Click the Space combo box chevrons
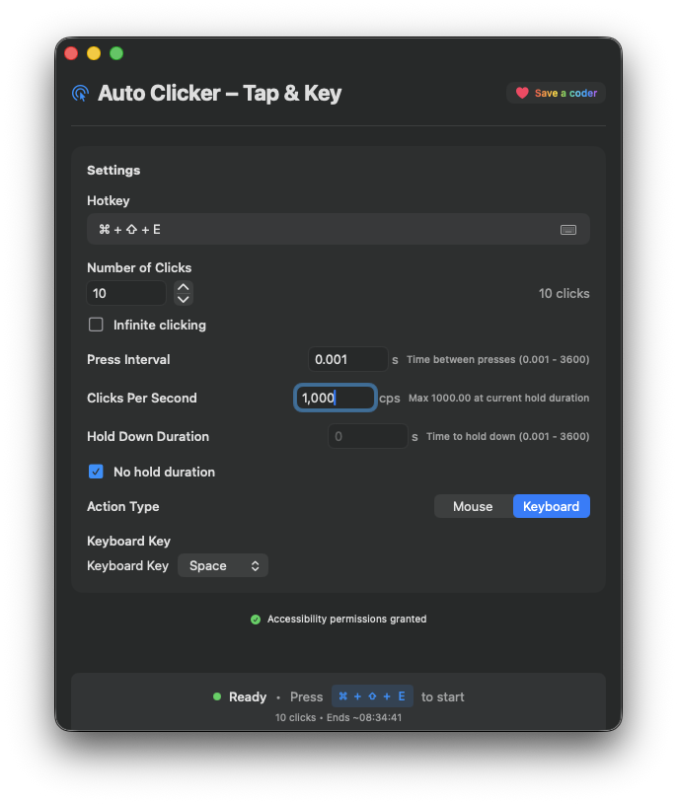 pos(256,565)
